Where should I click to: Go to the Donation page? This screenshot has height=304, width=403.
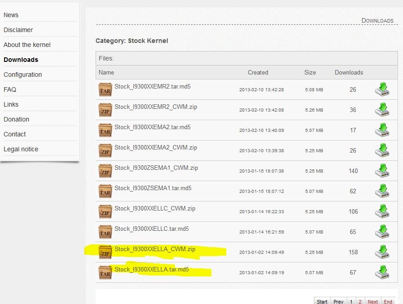pyautogui.click(x=16, y=119)
